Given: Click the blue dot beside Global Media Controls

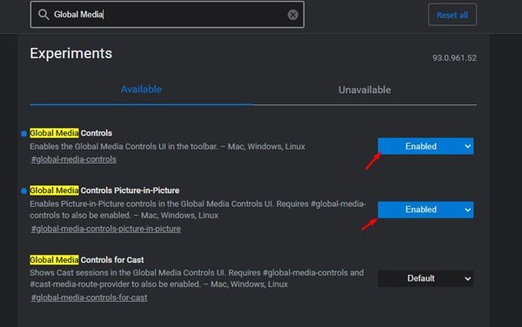Looking at the screenshot, I should pyautogui.click(x=23, y=133).
